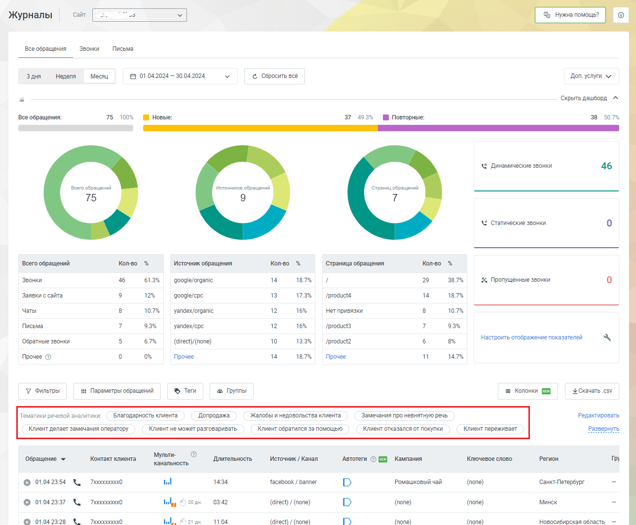
Task: Click the purple Повторные progress bar segment
Action: 498,128
